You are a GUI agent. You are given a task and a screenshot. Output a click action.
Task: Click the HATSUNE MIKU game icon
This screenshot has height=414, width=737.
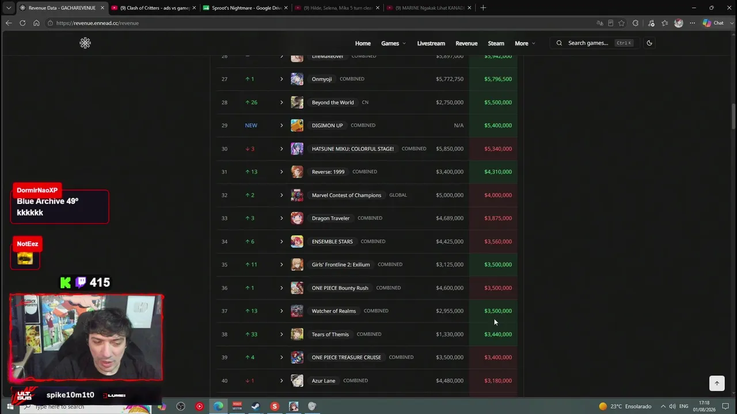pyautogui.click(x=297, y=149)
